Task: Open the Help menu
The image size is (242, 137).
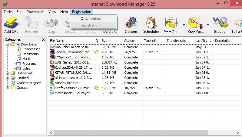Action: pos(64,12)
